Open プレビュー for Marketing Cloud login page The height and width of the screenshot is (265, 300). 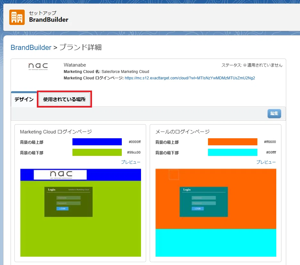tap(131, 162)
